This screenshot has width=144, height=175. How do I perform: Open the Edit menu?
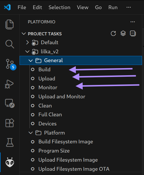[x=37, y=7]
